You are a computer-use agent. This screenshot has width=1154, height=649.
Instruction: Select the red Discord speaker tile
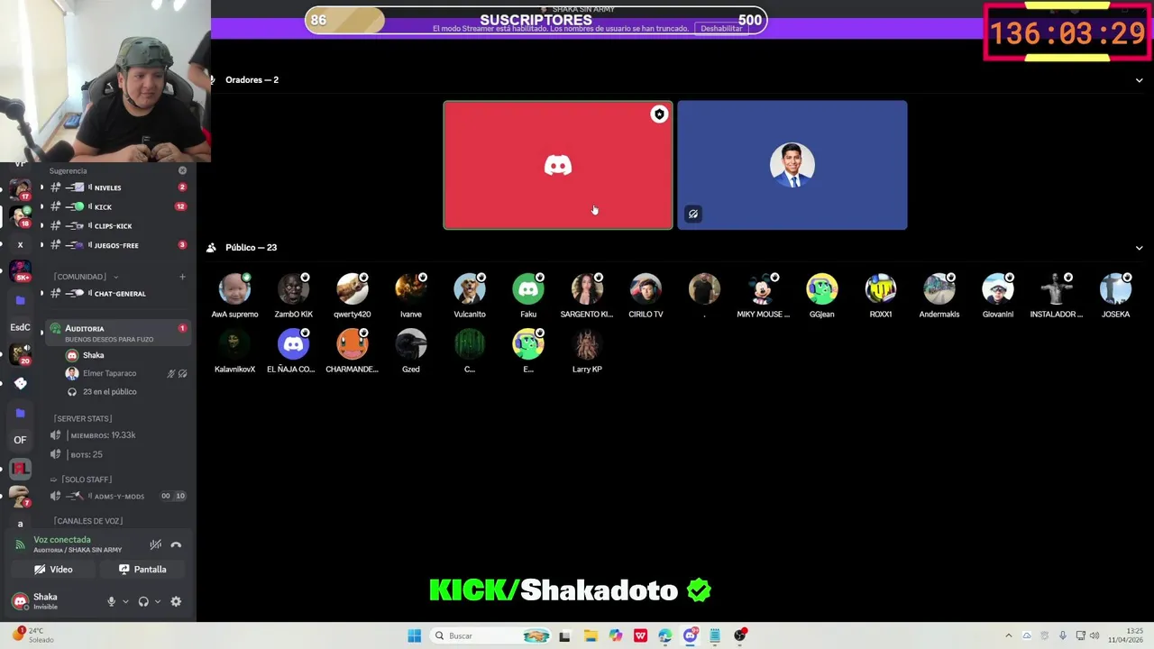(x=558, y=165)
